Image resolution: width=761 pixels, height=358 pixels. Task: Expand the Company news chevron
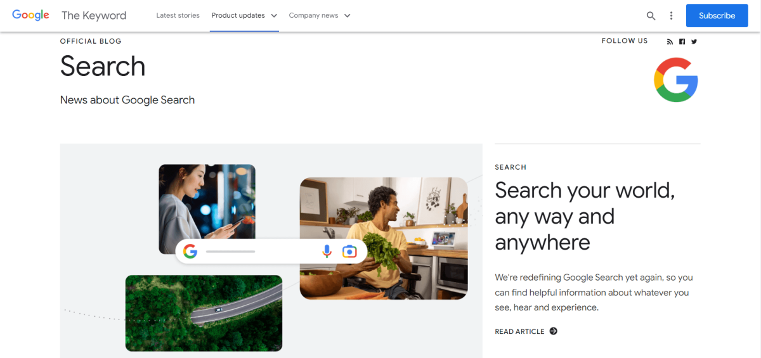pyautogui.click(x=347, y=16)
